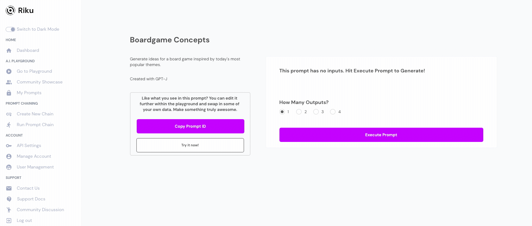Click the Riku logo icon
The image size is (532, 226).
(10, 10)
